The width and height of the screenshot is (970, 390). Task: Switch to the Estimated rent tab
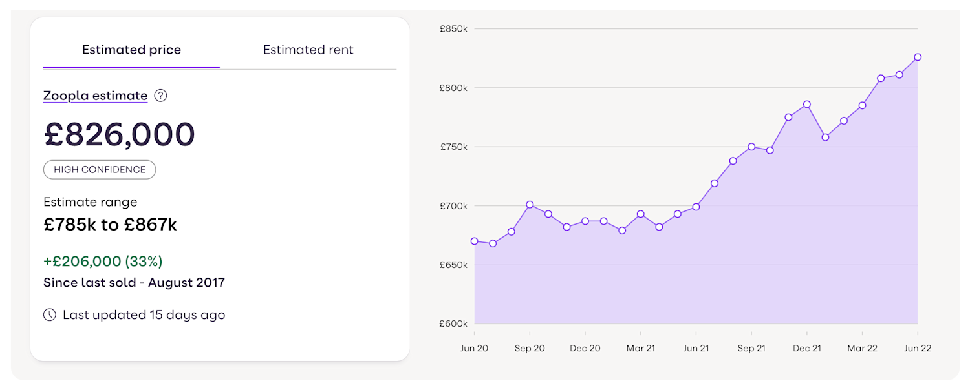[x=308, y=49]
